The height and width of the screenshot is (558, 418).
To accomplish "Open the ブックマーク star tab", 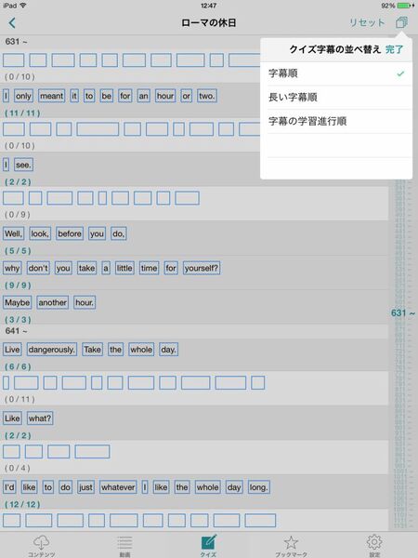I will point(291,546).
